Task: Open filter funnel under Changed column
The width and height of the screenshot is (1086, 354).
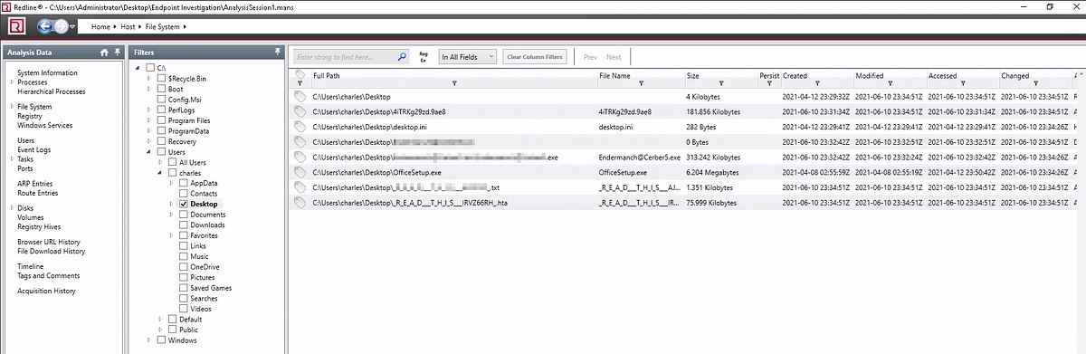Action: click(x=1036, y=83)
